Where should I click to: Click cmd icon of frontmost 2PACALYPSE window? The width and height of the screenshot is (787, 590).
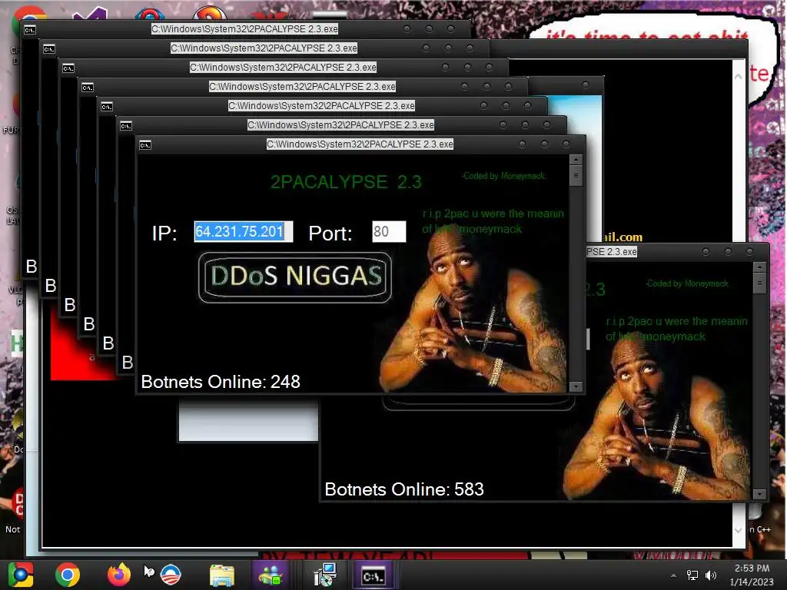tap(145, 145)
